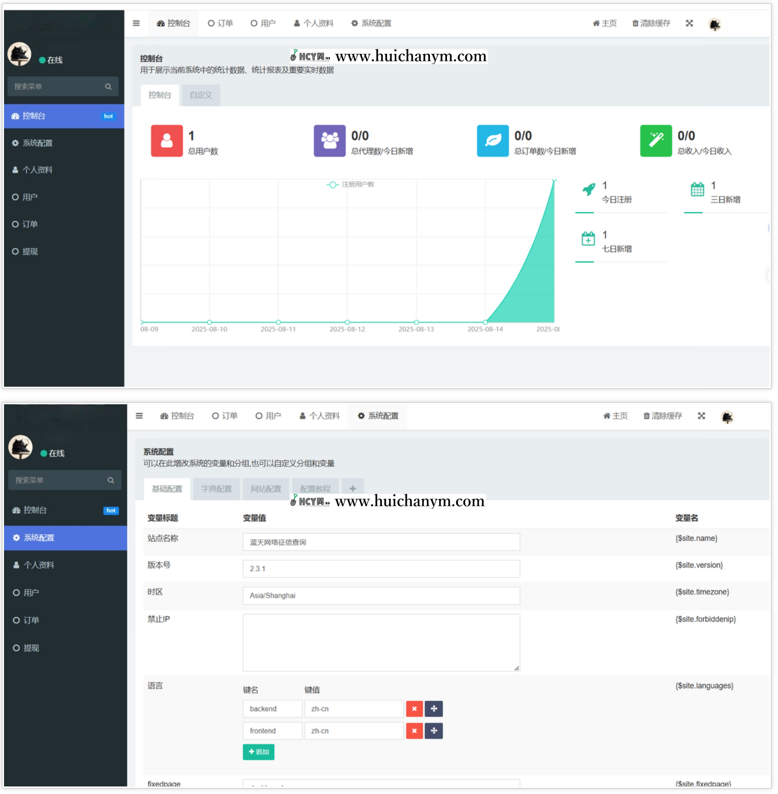Click the plus tab to add config group

353,489
